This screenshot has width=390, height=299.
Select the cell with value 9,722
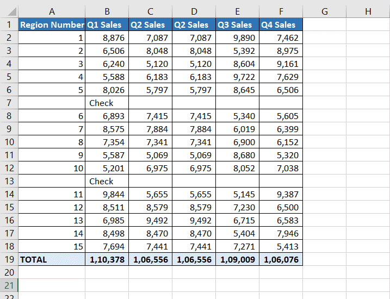point(238,77)
